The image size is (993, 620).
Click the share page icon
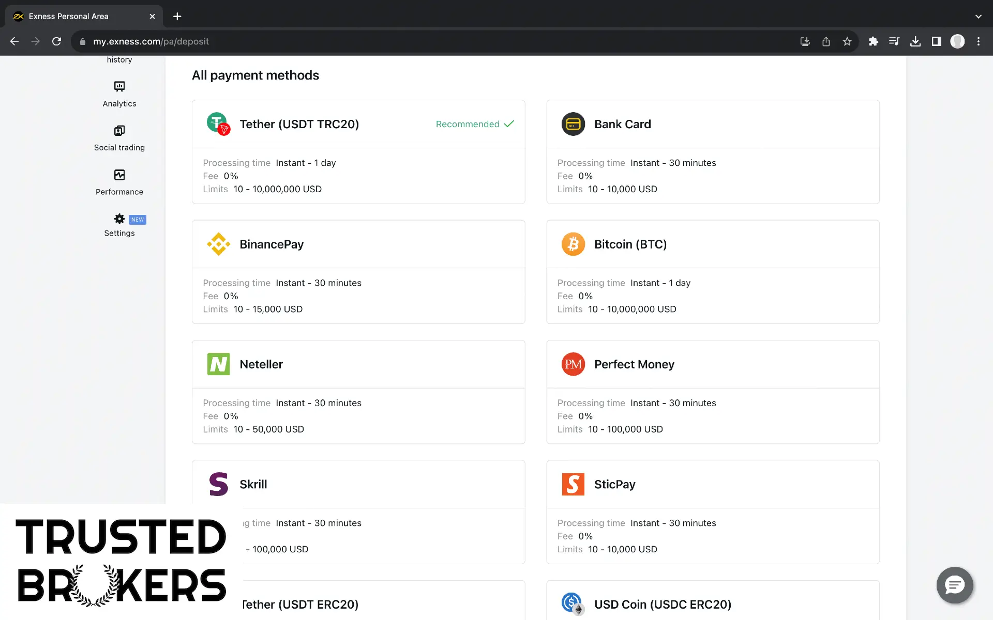tap(826, 41)
